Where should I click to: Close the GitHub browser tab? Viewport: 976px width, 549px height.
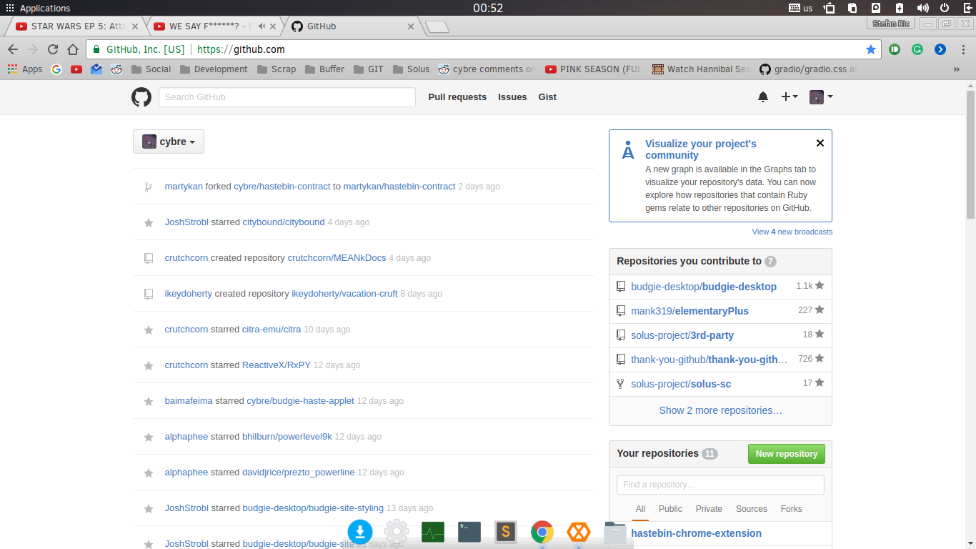point(411,26)
